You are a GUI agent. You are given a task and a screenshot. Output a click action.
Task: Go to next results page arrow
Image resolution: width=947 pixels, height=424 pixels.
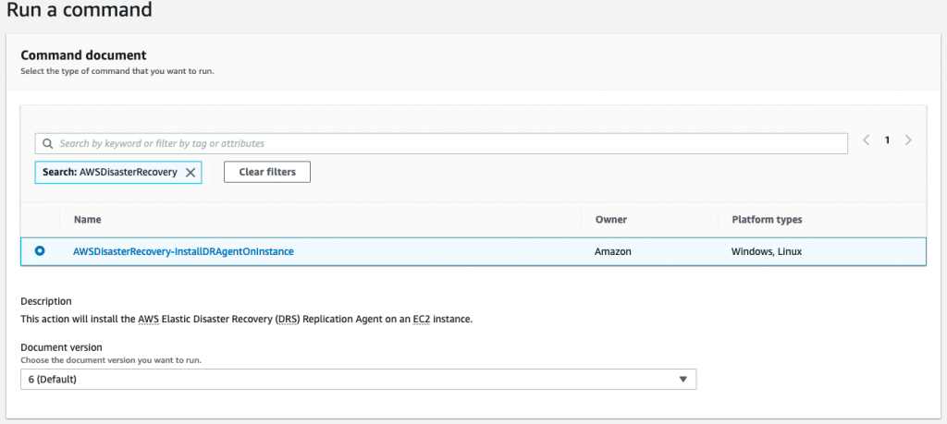pos(908,139)
